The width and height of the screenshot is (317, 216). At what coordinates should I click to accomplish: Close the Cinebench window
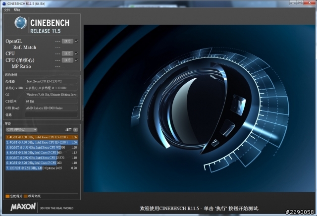coord(309,2)
